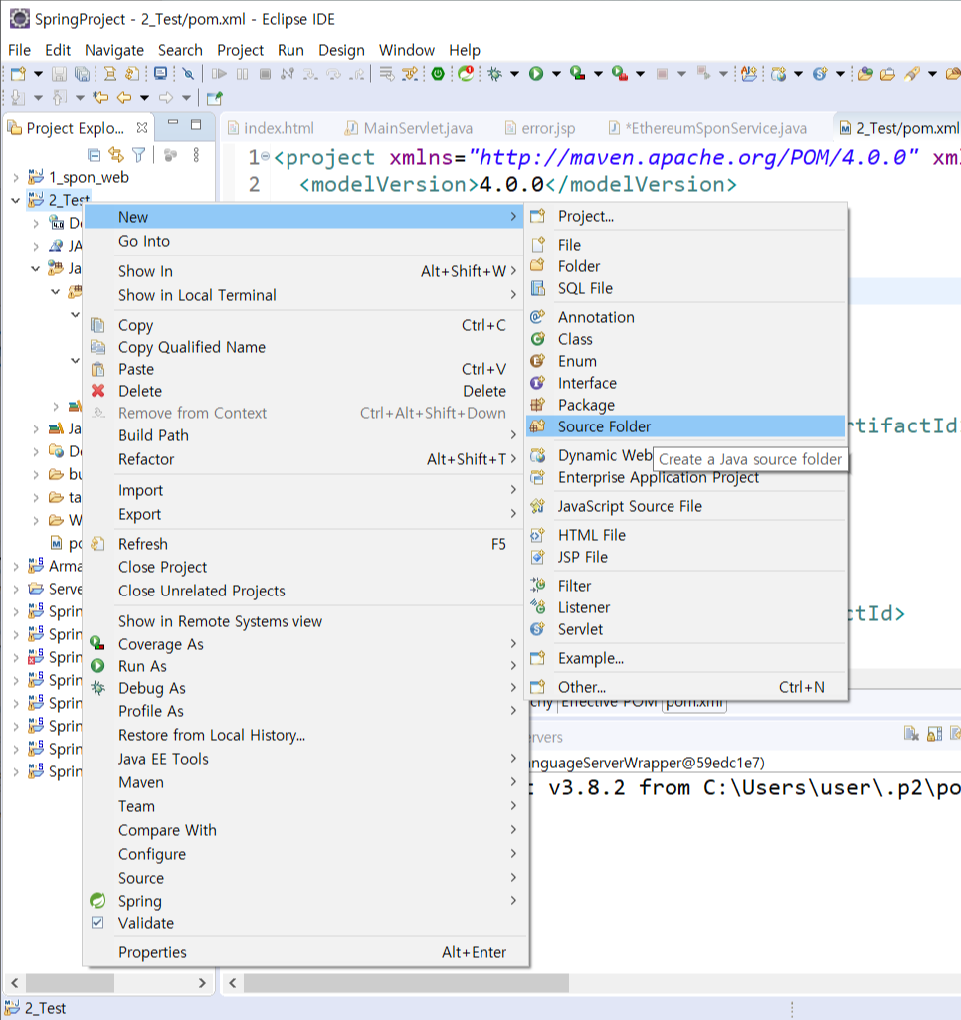
Task: Toggle Skip All Breakpoints icon
Action: [x=188, y=74]
